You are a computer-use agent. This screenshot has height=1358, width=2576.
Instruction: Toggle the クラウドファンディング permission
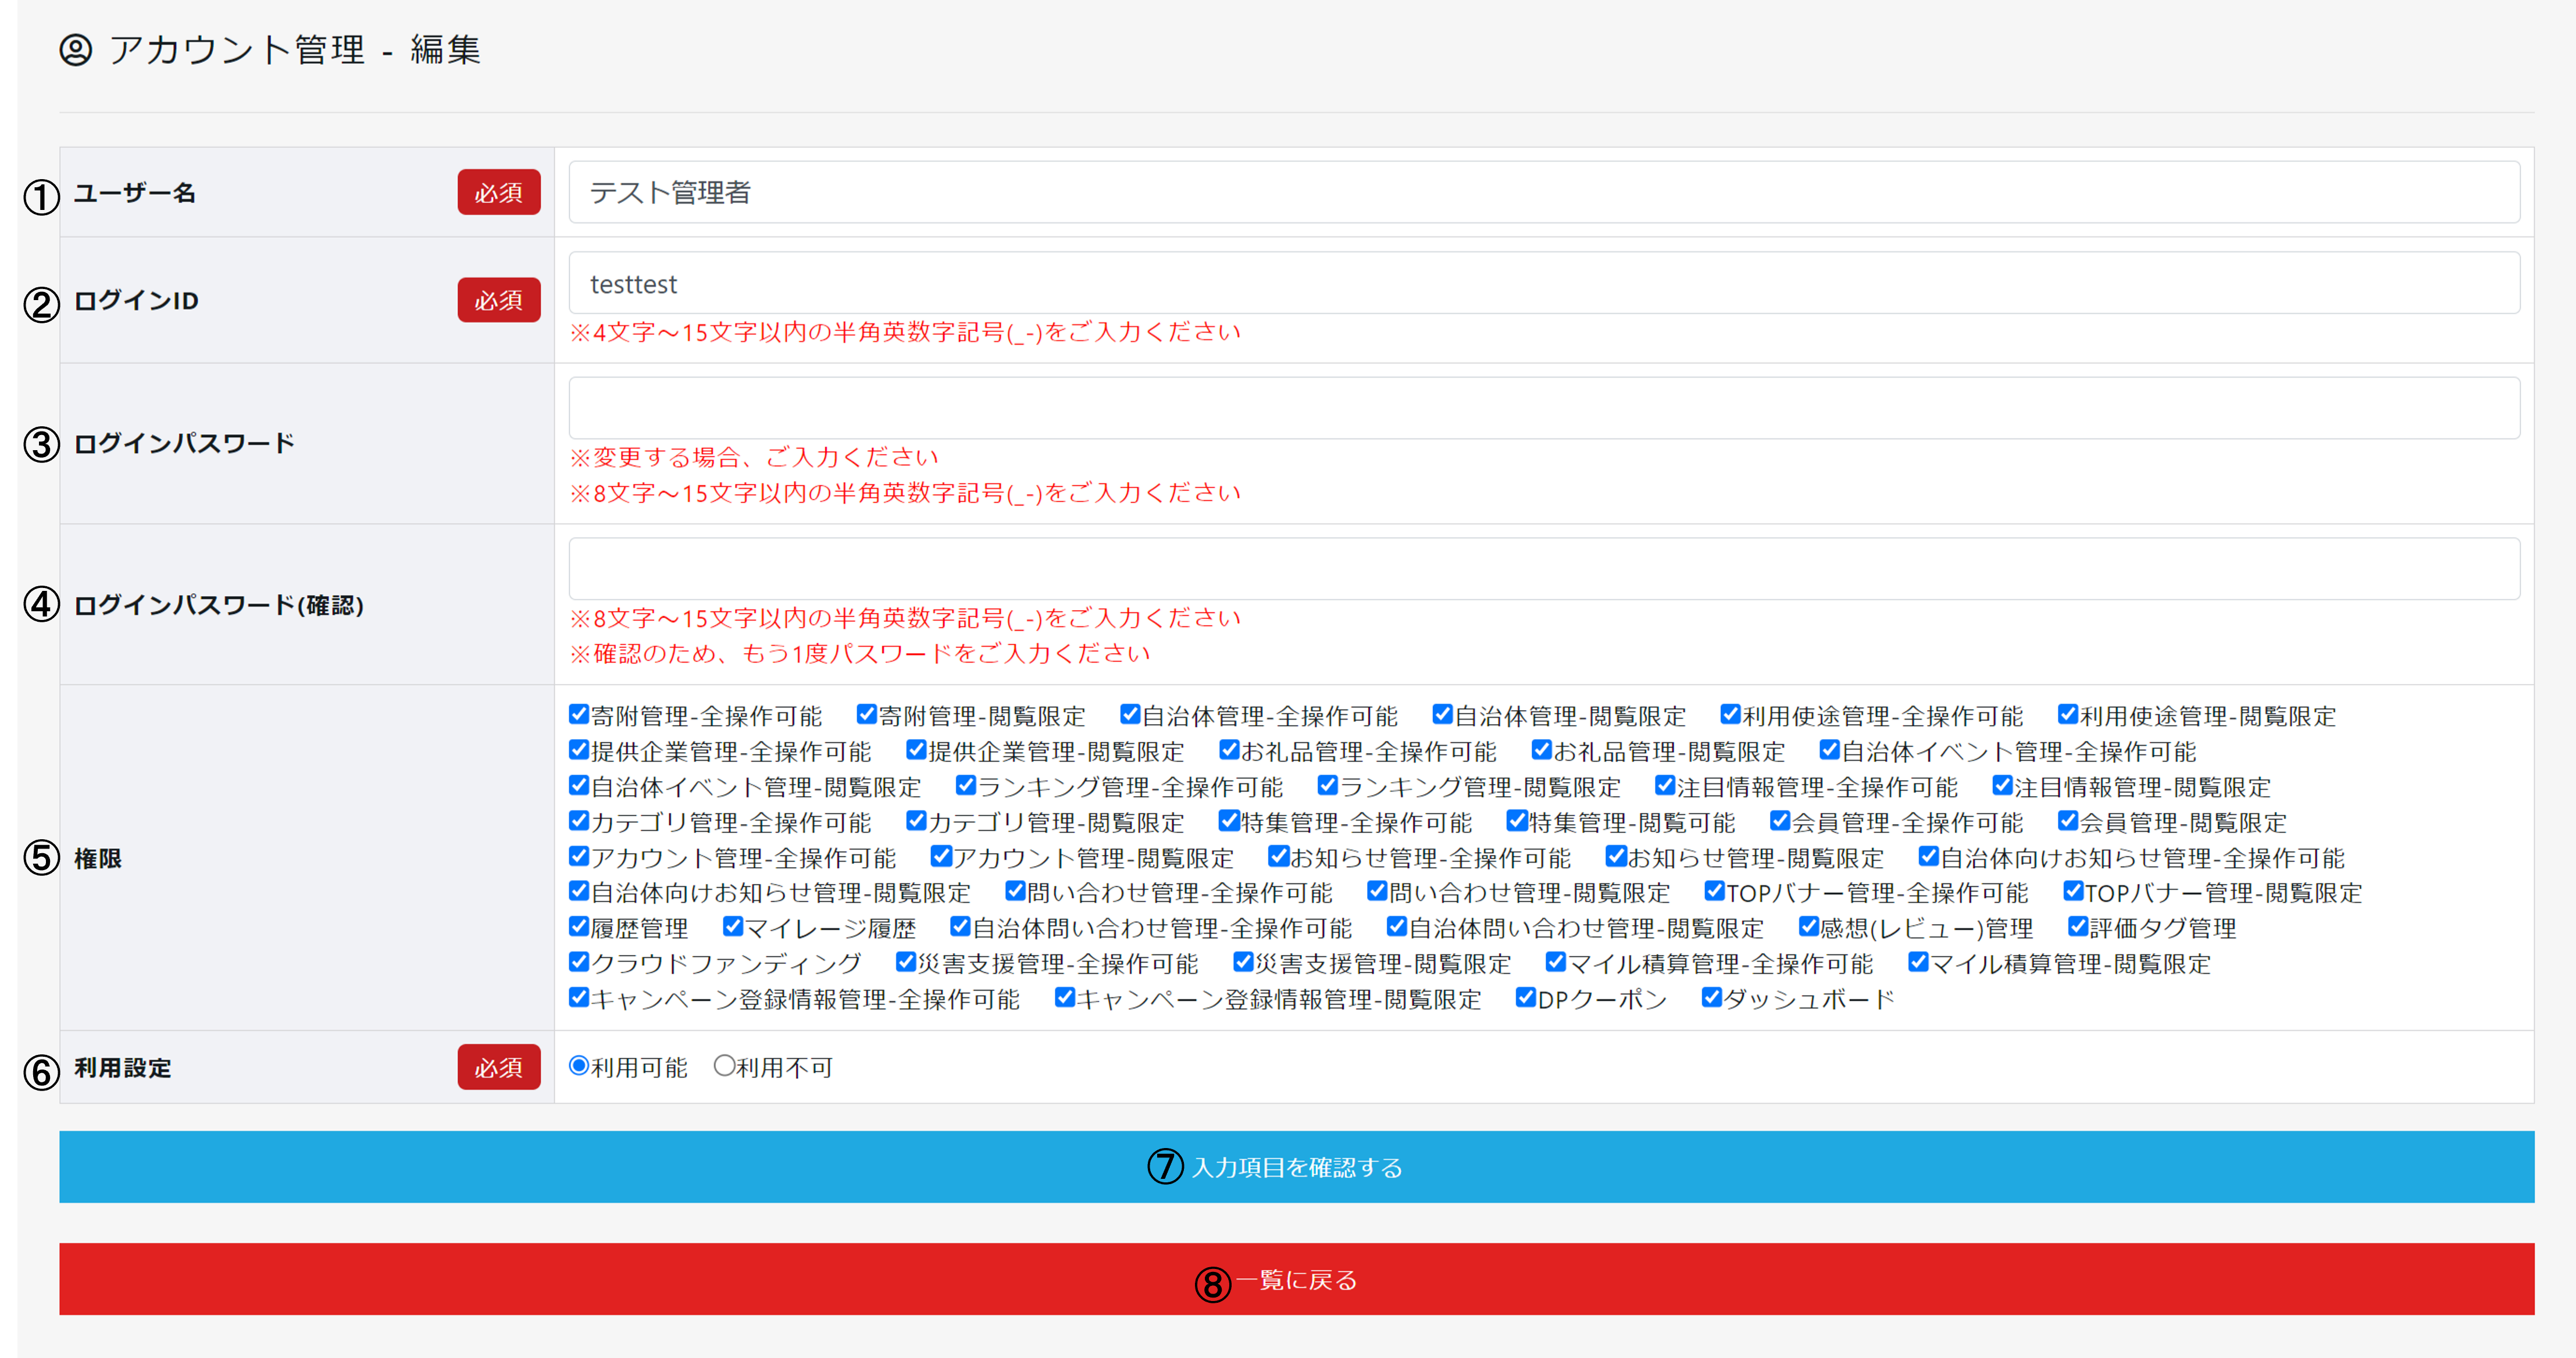[578, 962]
